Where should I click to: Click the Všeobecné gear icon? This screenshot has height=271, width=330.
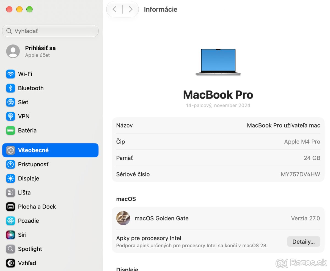10,150
